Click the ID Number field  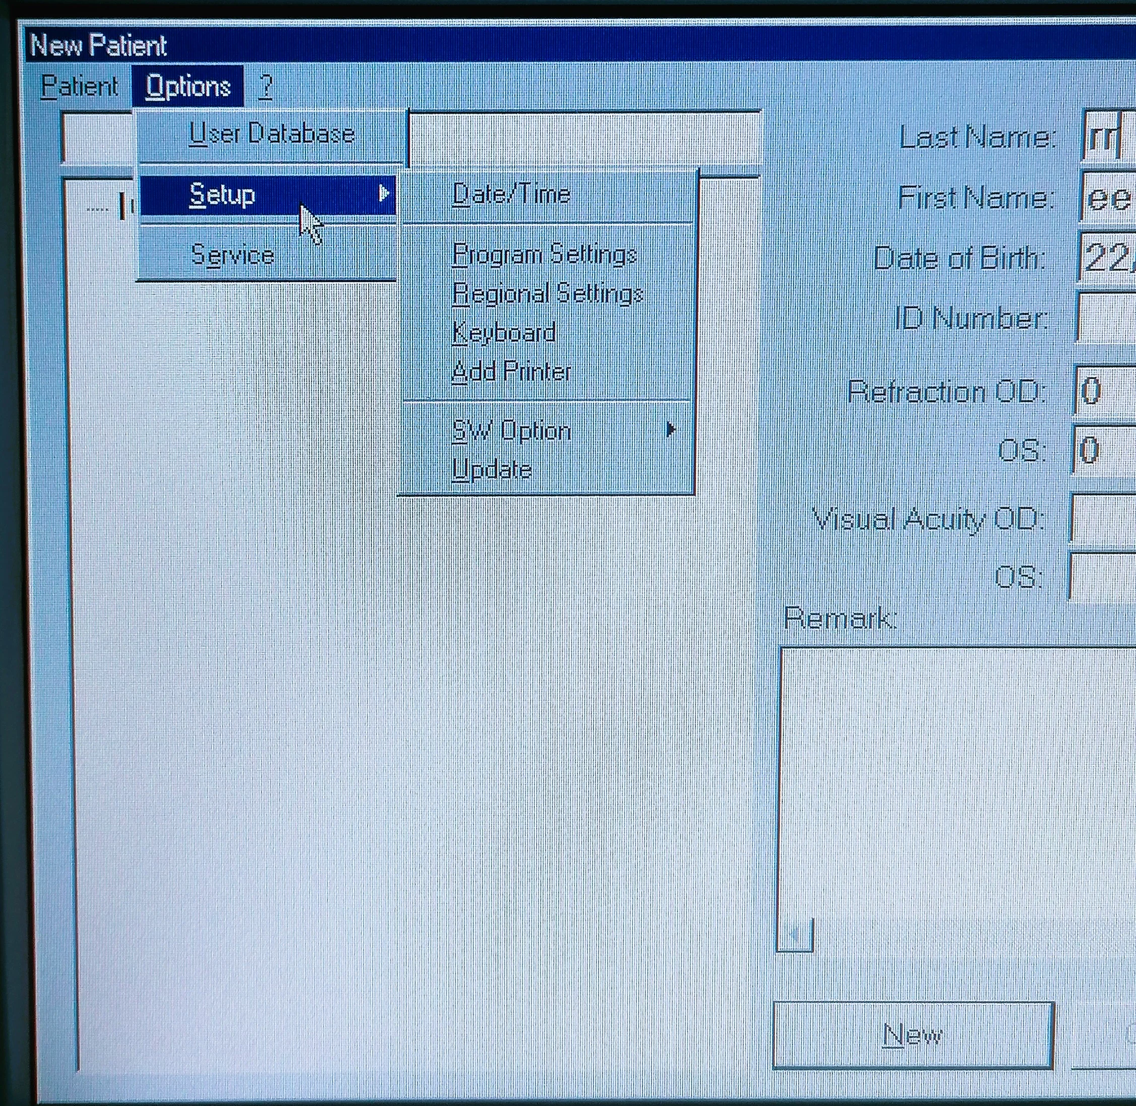(x=1106, y=318)
